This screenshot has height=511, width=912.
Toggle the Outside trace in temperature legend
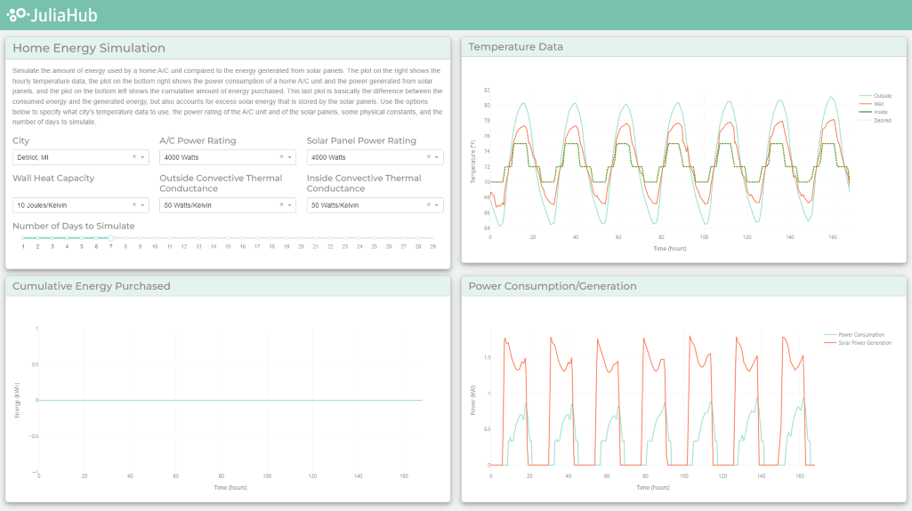[882, 95]
